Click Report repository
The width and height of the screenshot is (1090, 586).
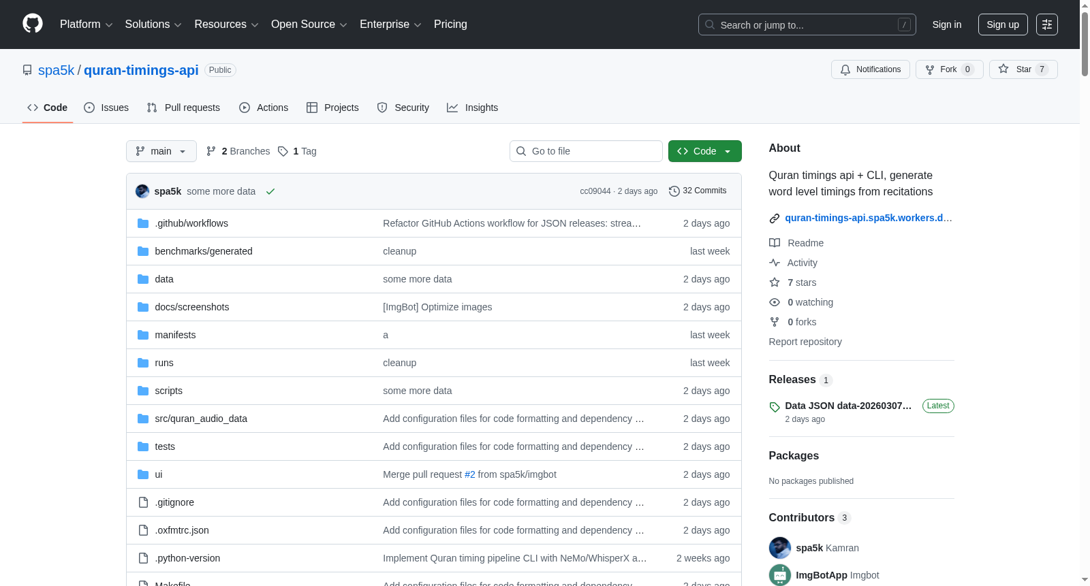(805, 342)
